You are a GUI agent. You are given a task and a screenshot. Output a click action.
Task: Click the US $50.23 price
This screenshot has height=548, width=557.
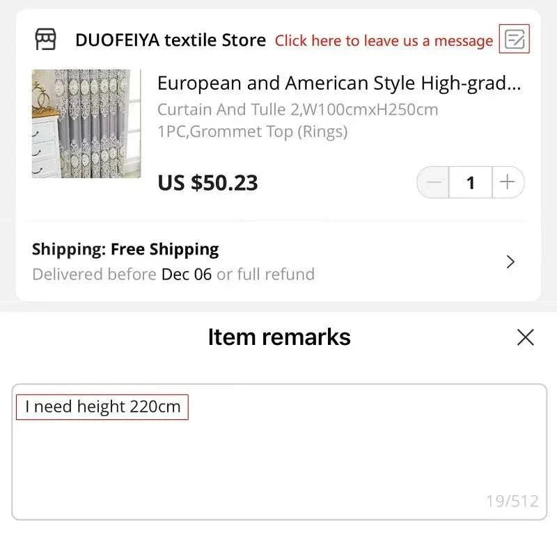click(x=207, y=183)
